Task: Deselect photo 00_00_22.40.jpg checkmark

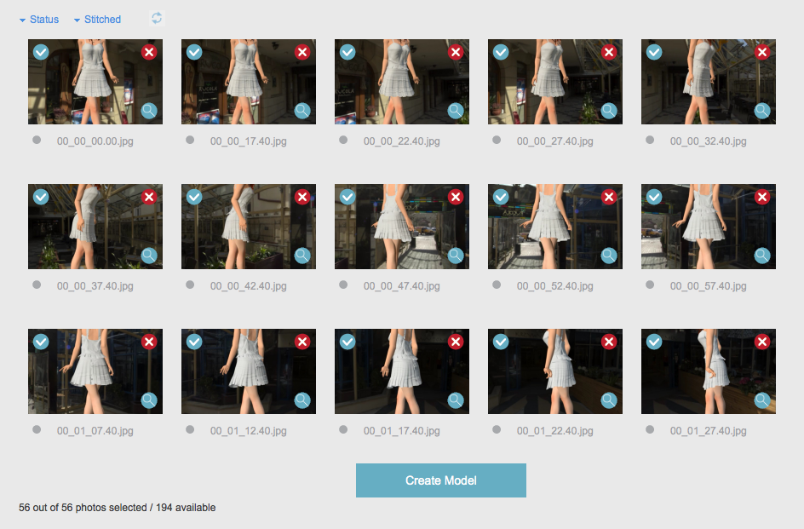Action: [347, 52]
